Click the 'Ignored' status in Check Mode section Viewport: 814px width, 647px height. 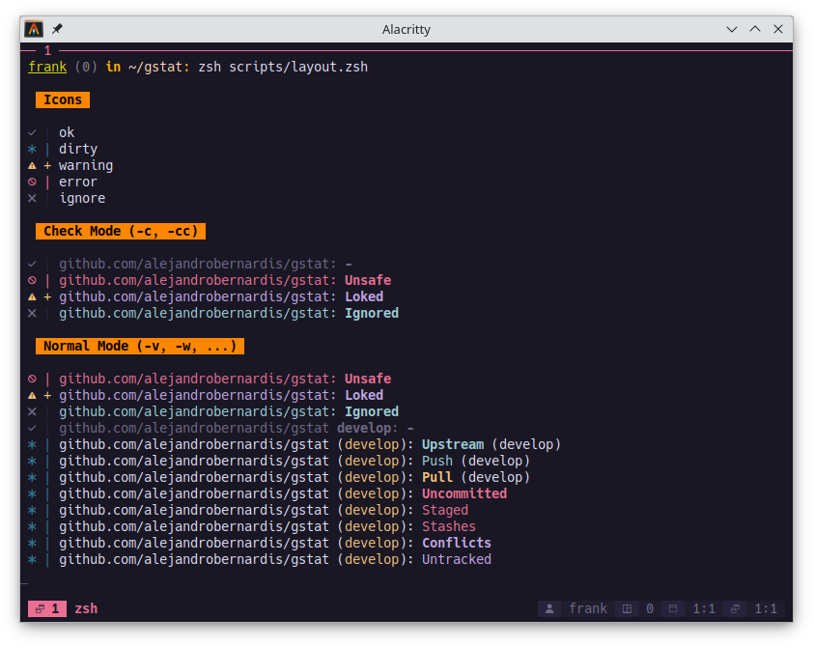372,313
